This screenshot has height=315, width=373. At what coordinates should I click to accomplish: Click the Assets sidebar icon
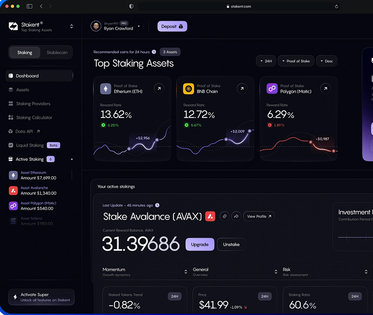[x=11, y=90]
